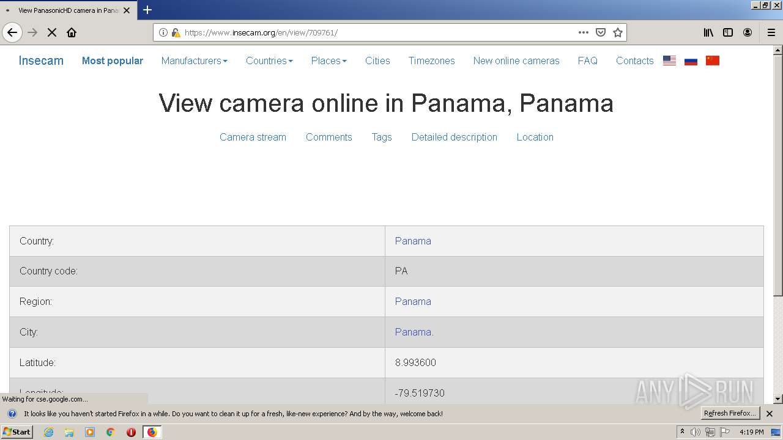Image resolution: width=783 pixels, height=440 pixels.
Task: View New online cameras
Action: (516, 61)
